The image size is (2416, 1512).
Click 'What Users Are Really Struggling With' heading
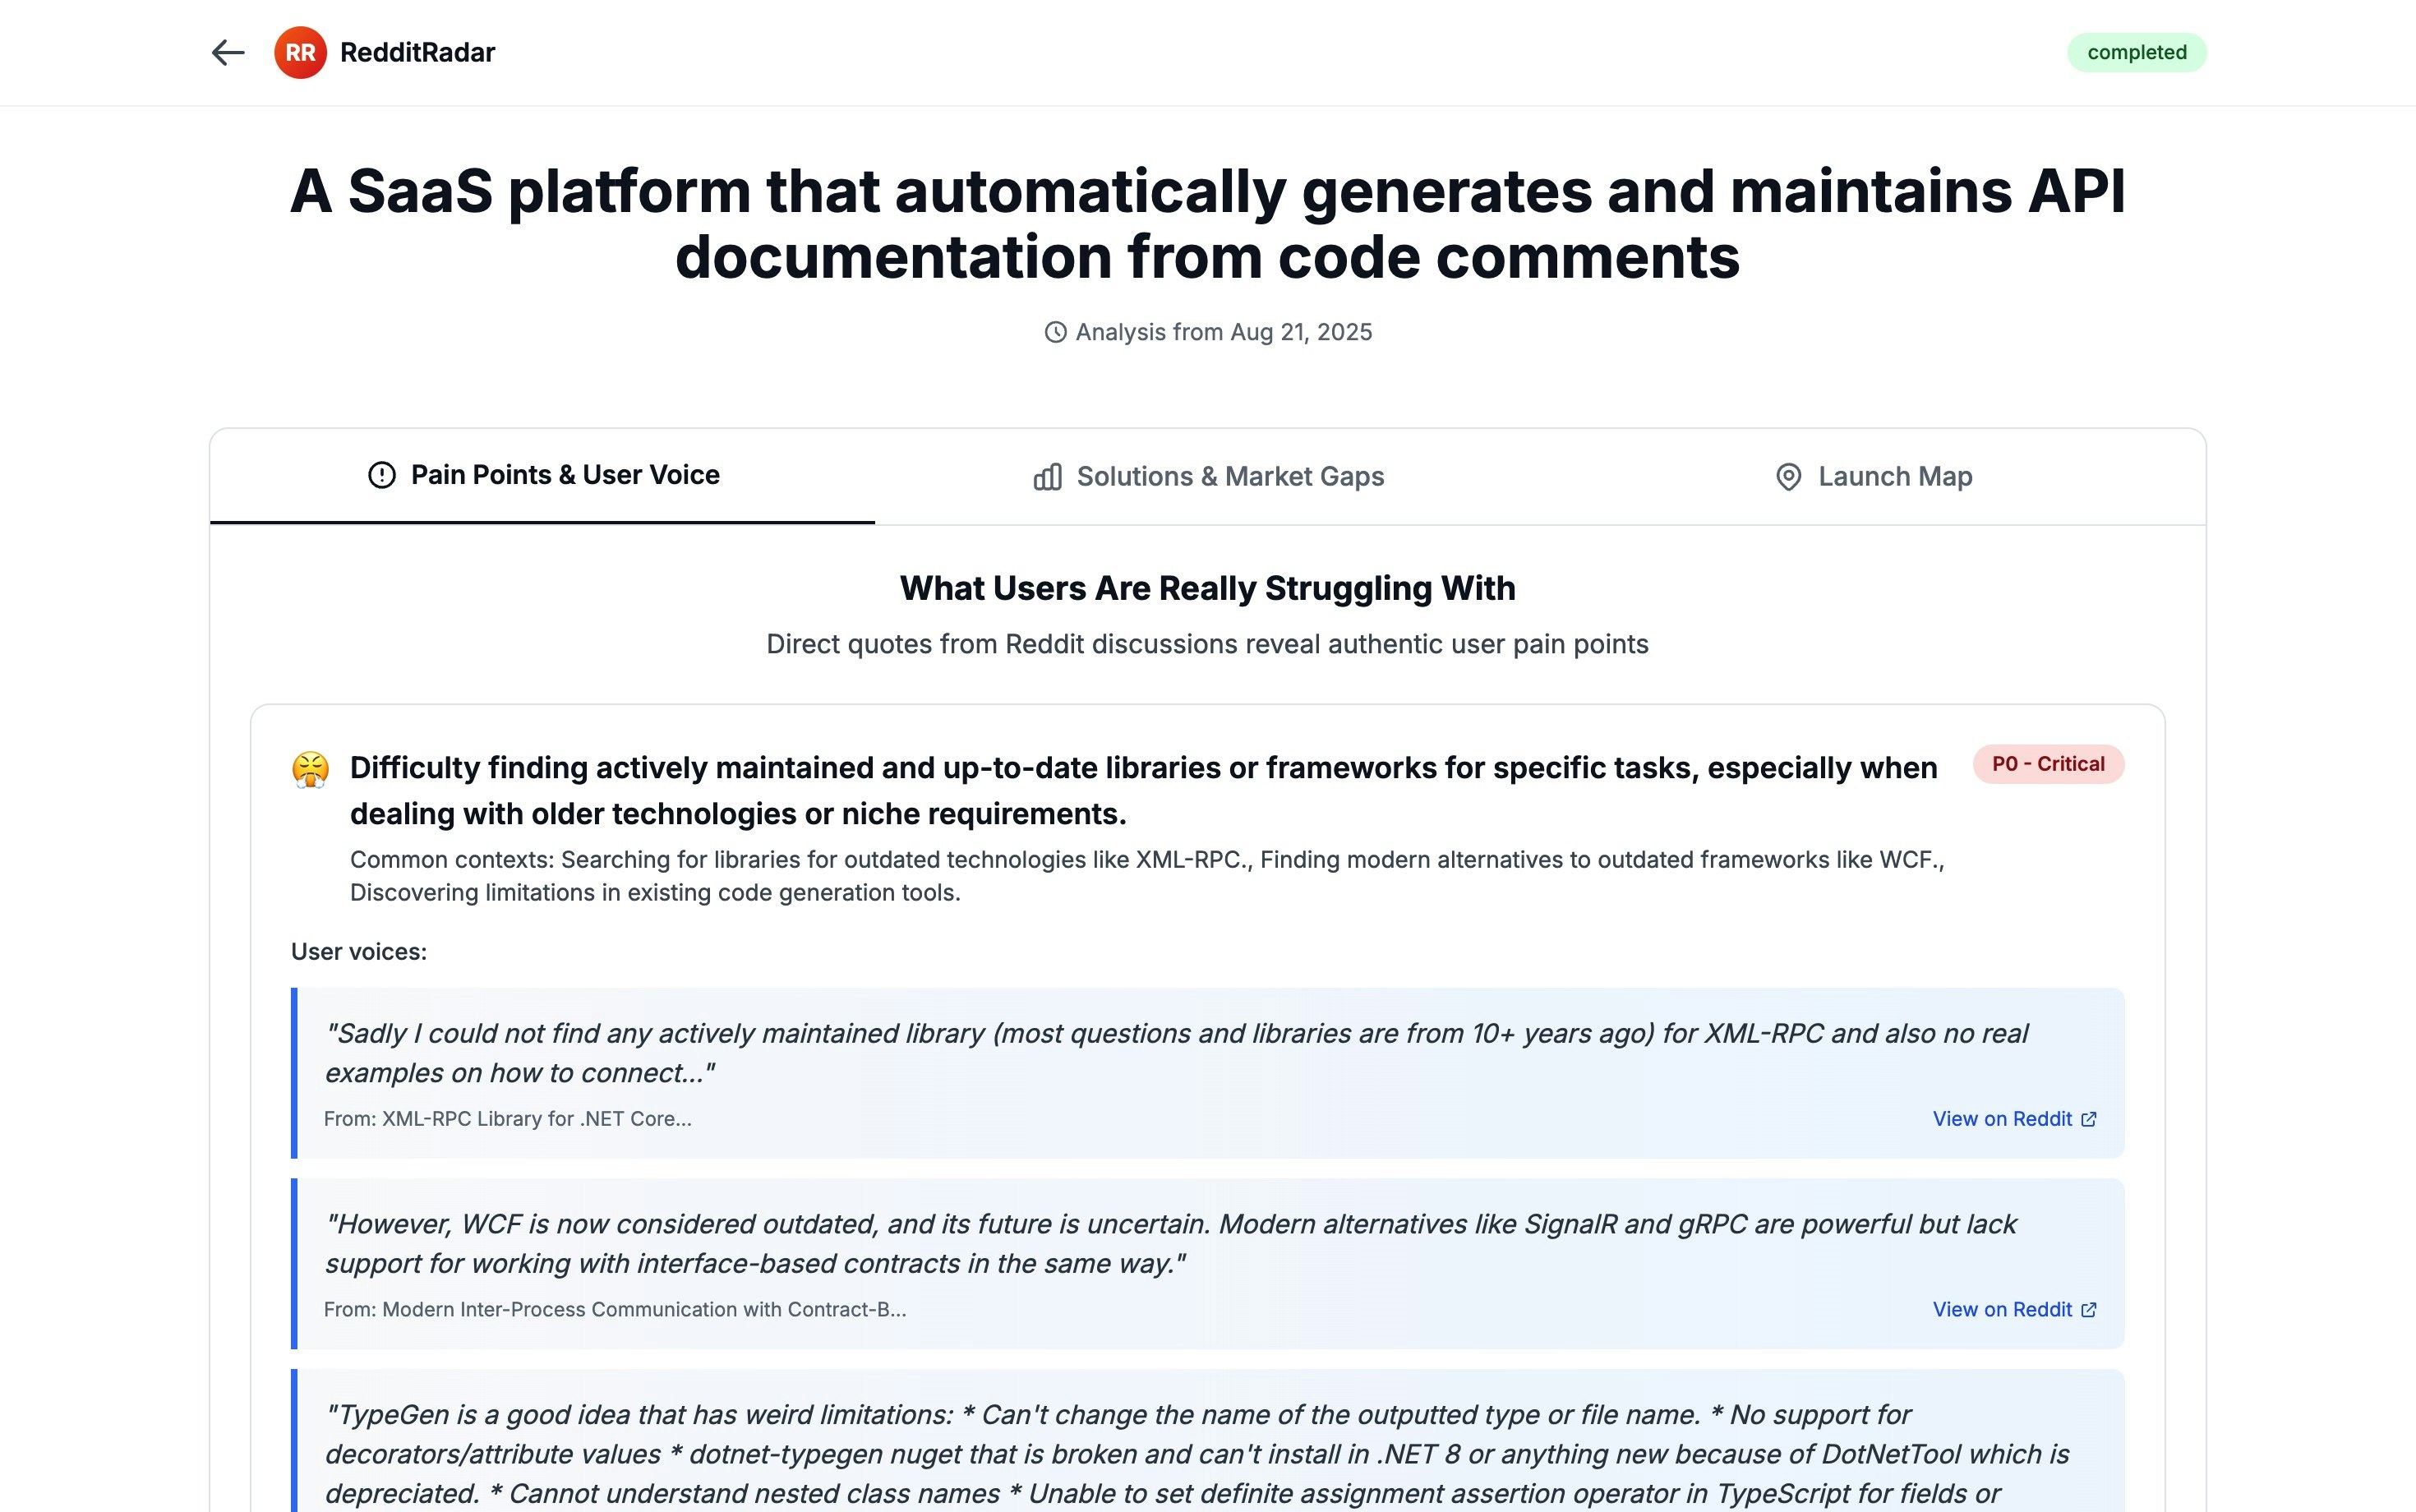click(x=1208, y=588)
